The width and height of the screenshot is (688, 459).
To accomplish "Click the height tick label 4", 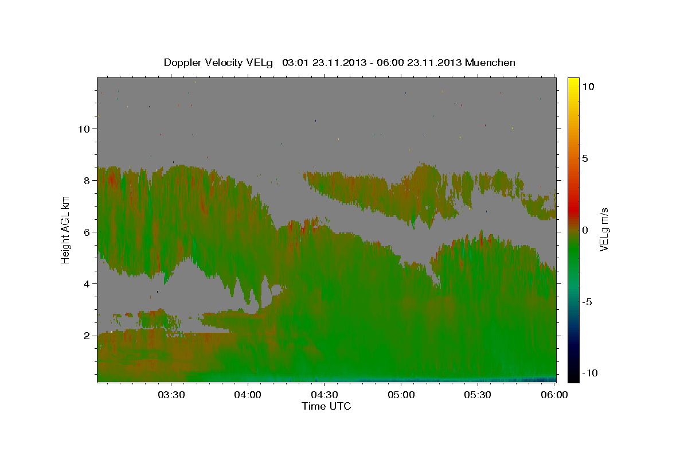I will (x=87, y=284).
